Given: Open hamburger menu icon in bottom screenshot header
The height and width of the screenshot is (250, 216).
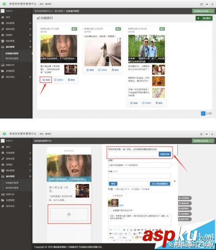Looking at the screenshot, I should click(212, 134).
